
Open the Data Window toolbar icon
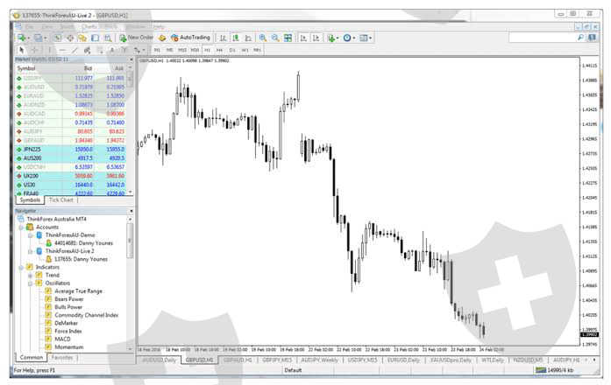(x=70, y=38)
